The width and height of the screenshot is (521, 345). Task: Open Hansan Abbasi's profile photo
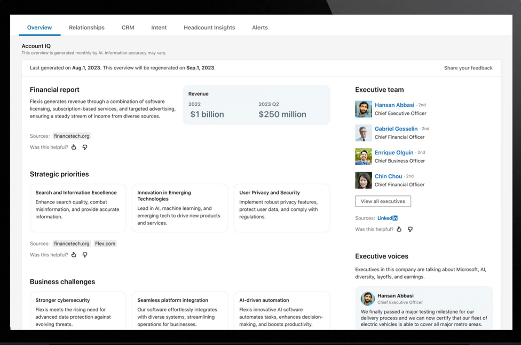[x=364, y=109]
